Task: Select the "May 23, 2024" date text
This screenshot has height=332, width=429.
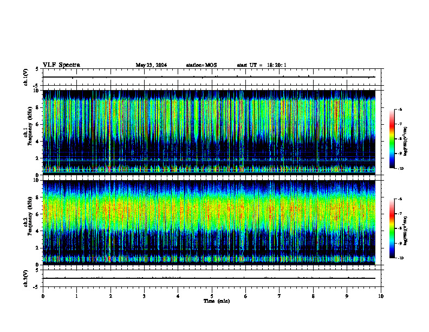Action: pyautogui.click(x=151, y=65)
